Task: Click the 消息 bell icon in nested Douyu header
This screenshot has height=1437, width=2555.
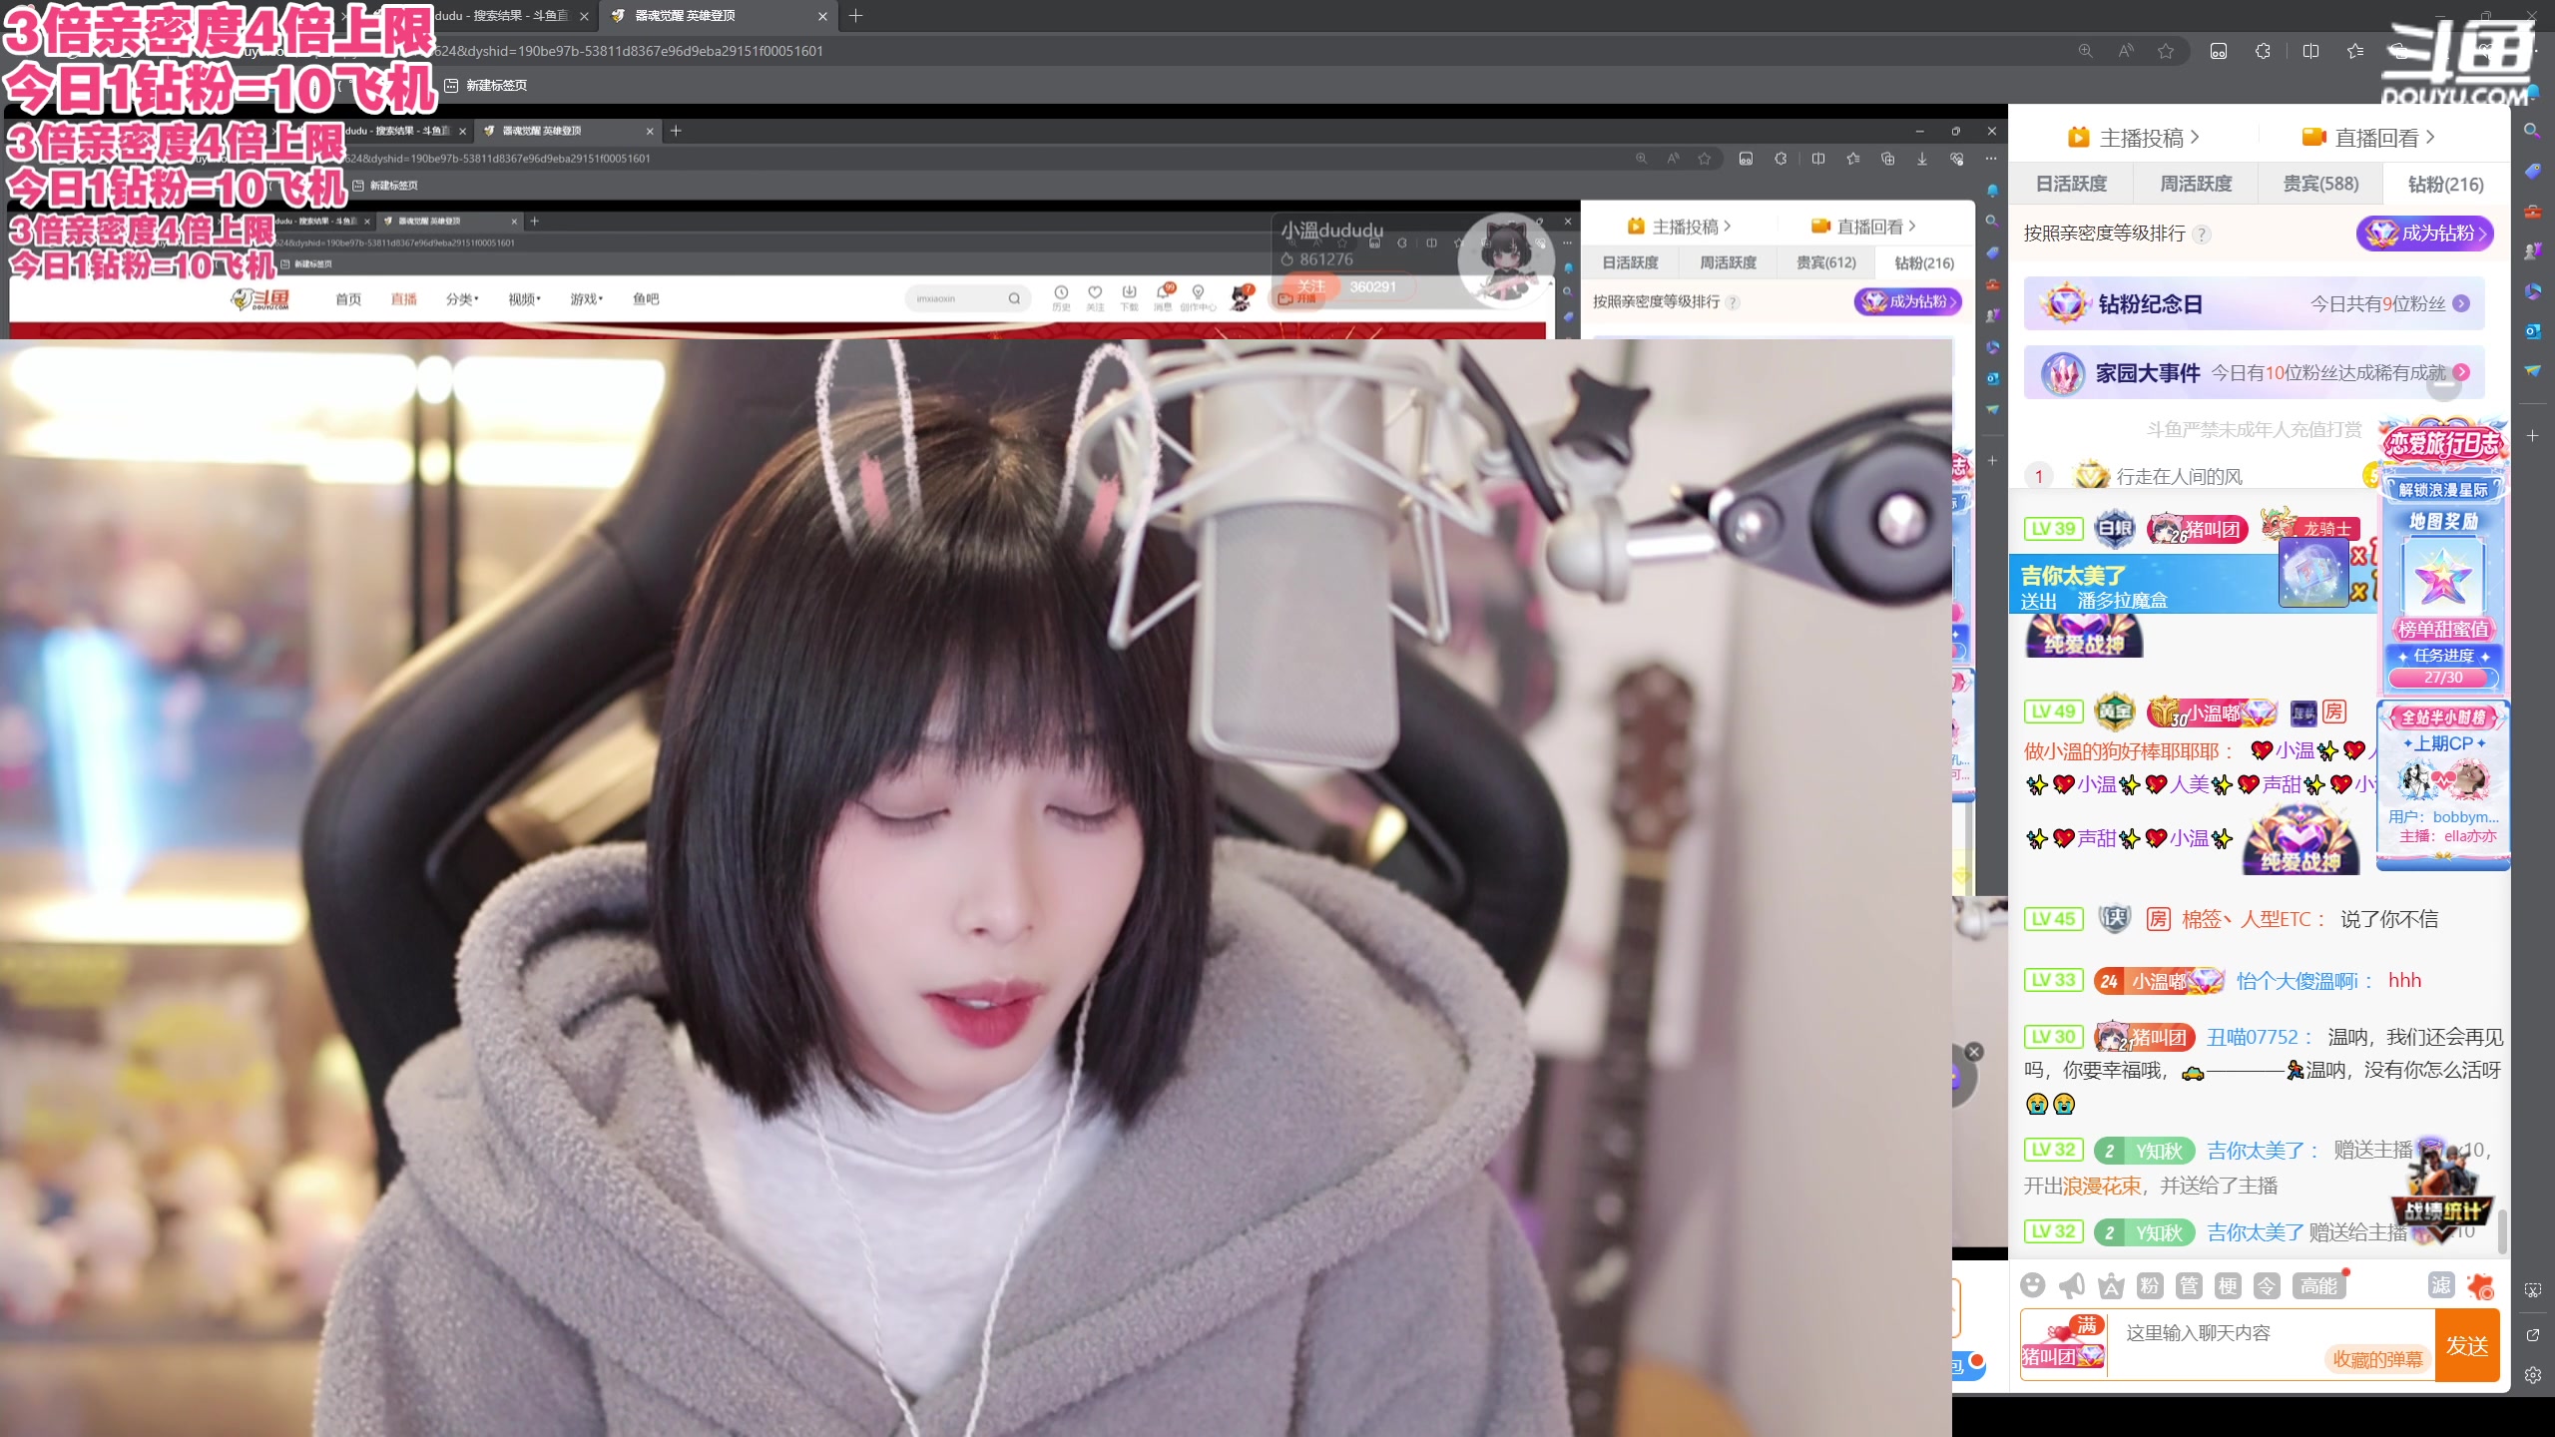Action: pyautogui.click(x=1163, y=296)
